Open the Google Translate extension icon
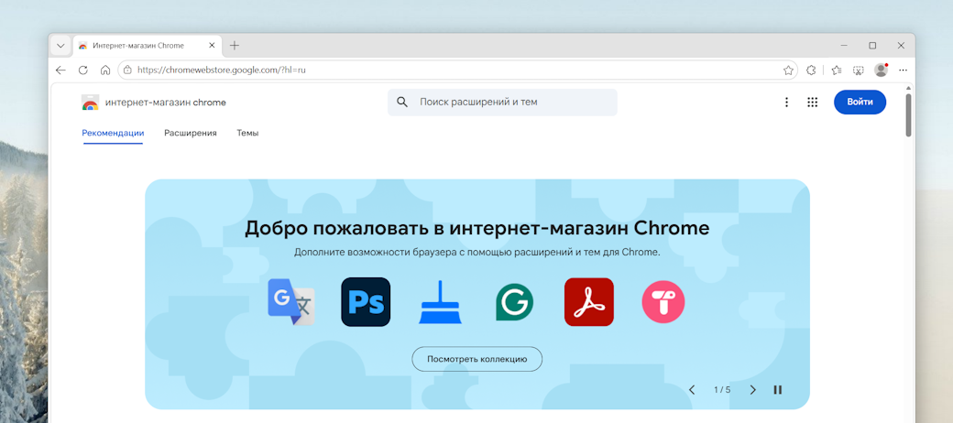This screenshot has width=953, height=423. click(291, 302)
